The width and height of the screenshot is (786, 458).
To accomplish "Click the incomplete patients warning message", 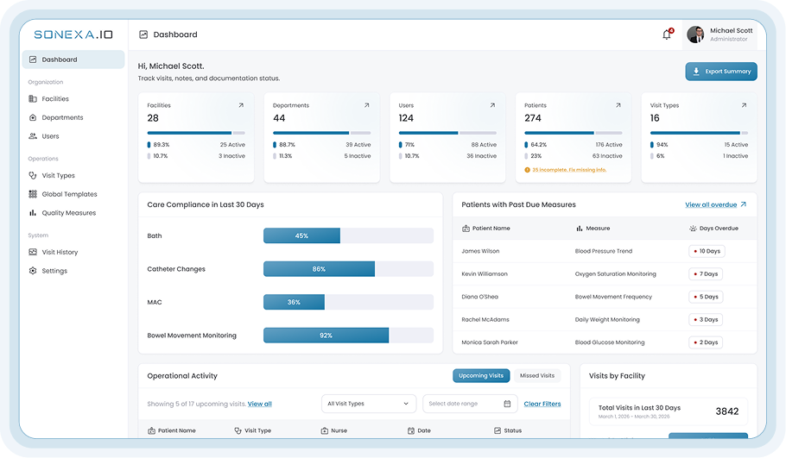I will [x=566, y=170].
